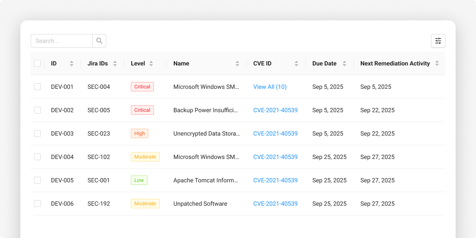The width and height of the screenshot is (476, 238).
Task: Select the DEV-005 ID cell
Action: tap(62, 180)
